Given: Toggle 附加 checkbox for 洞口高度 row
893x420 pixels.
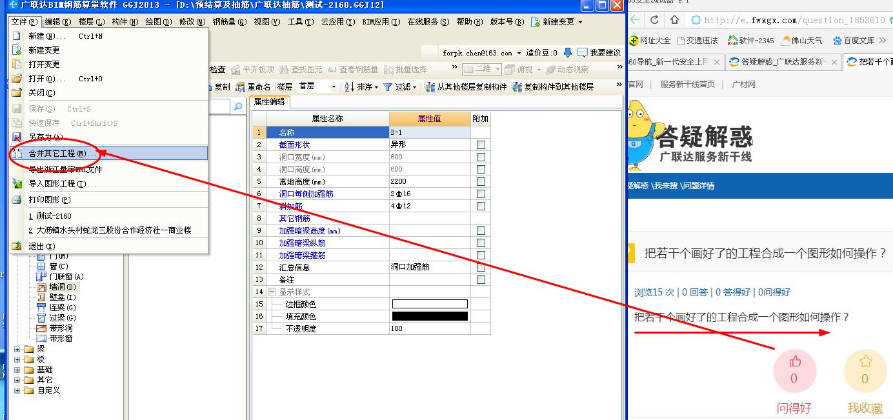Looking at the screenshot, I should [481, 170].
